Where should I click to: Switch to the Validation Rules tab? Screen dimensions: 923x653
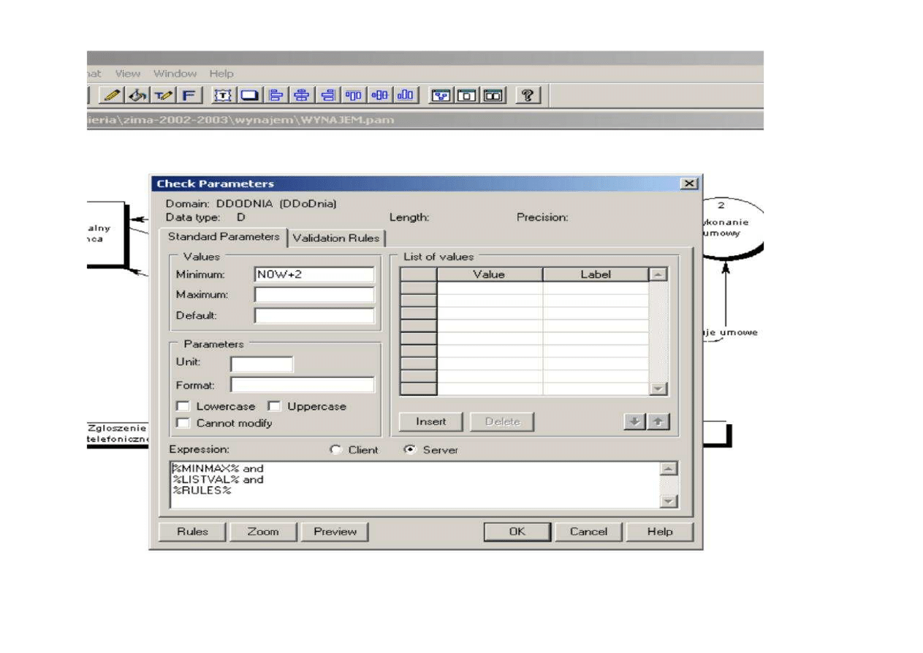pos(336,238)
